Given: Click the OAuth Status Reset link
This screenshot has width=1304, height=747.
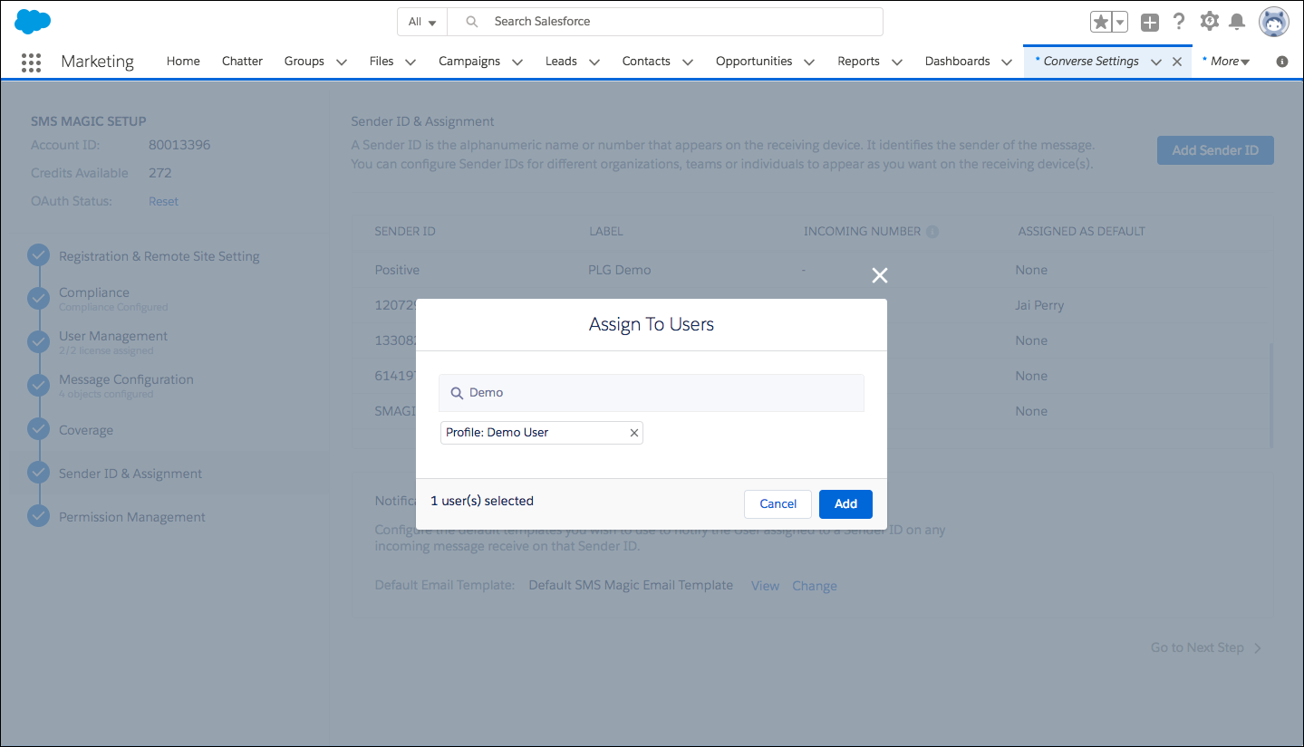Looking at the screenshot, I should coord(163,202).
